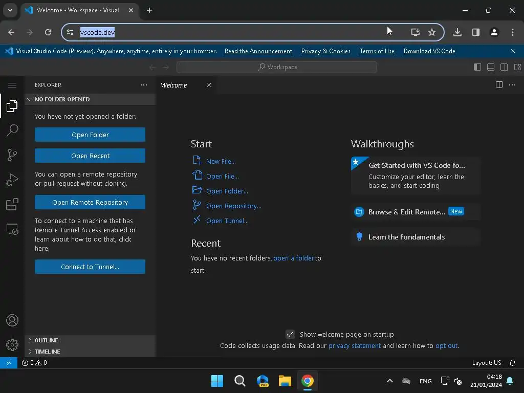Uncheck Show welcome page on startup
The image size is (524, 393).
[290, 334]
